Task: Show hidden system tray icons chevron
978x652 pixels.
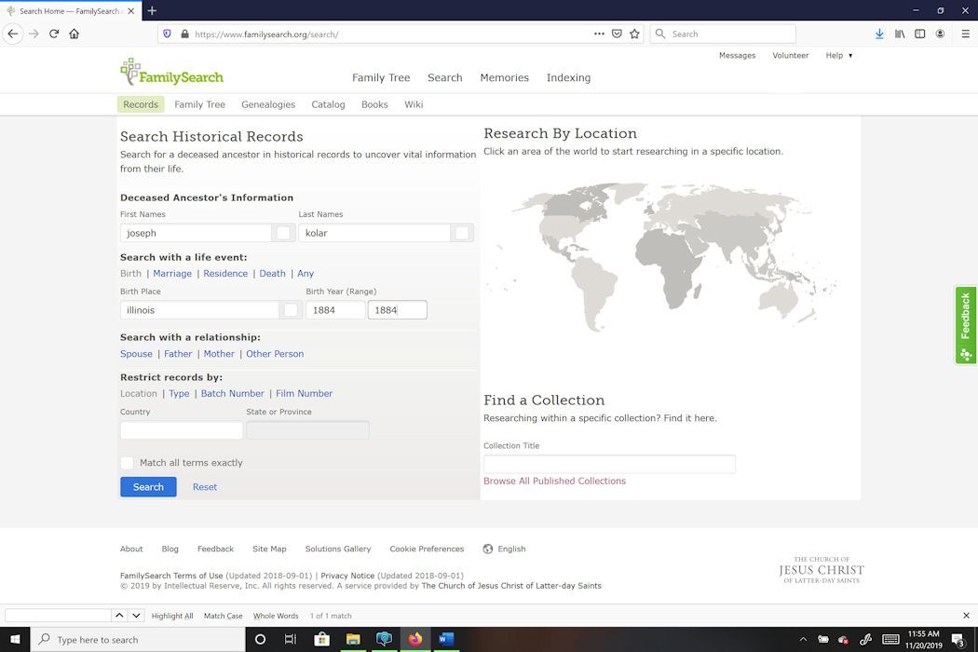Action: pos(803,640)
